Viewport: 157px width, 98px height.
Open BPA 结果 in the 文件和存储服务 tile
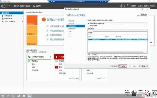coord(35,70)
